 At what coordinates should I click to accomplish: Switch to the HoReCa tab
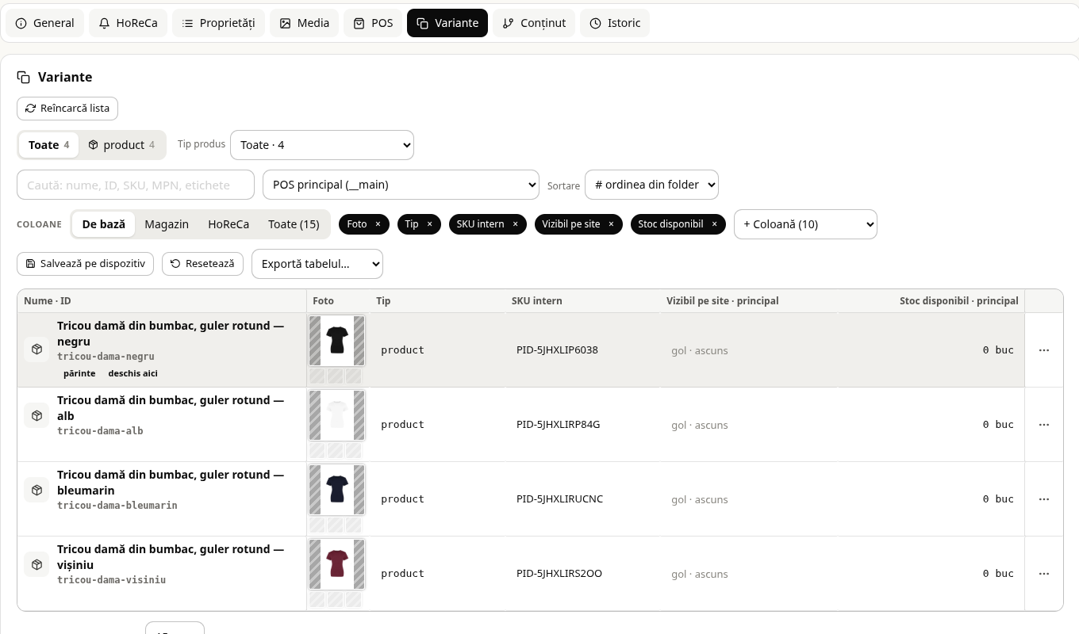pos(128,23)
